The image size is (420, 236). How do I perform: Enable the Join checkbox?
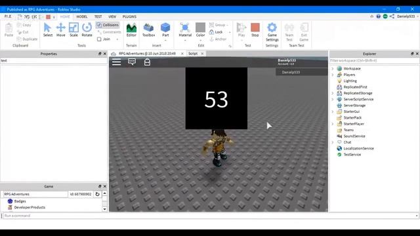tap(99, 39)
